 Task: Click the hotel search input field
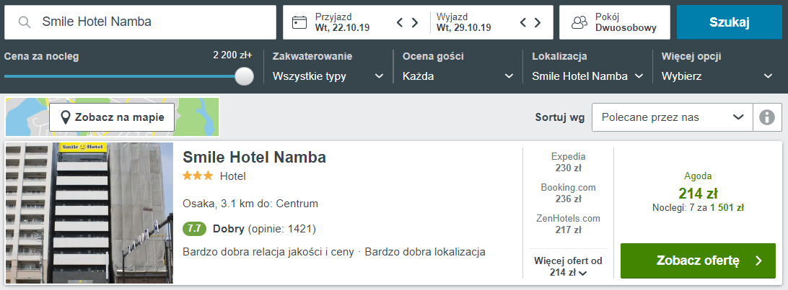point(152,22)
